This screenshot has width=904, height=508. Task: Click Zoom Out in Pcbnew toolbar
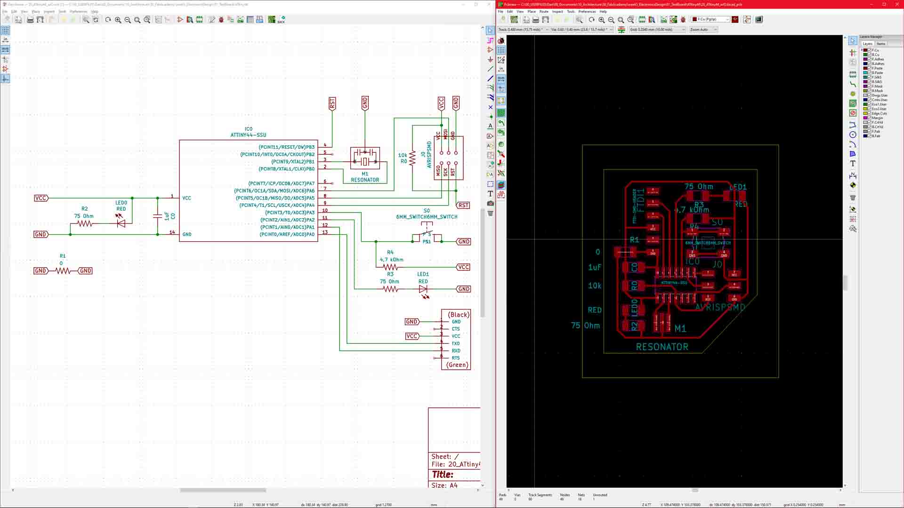(611, 20)
